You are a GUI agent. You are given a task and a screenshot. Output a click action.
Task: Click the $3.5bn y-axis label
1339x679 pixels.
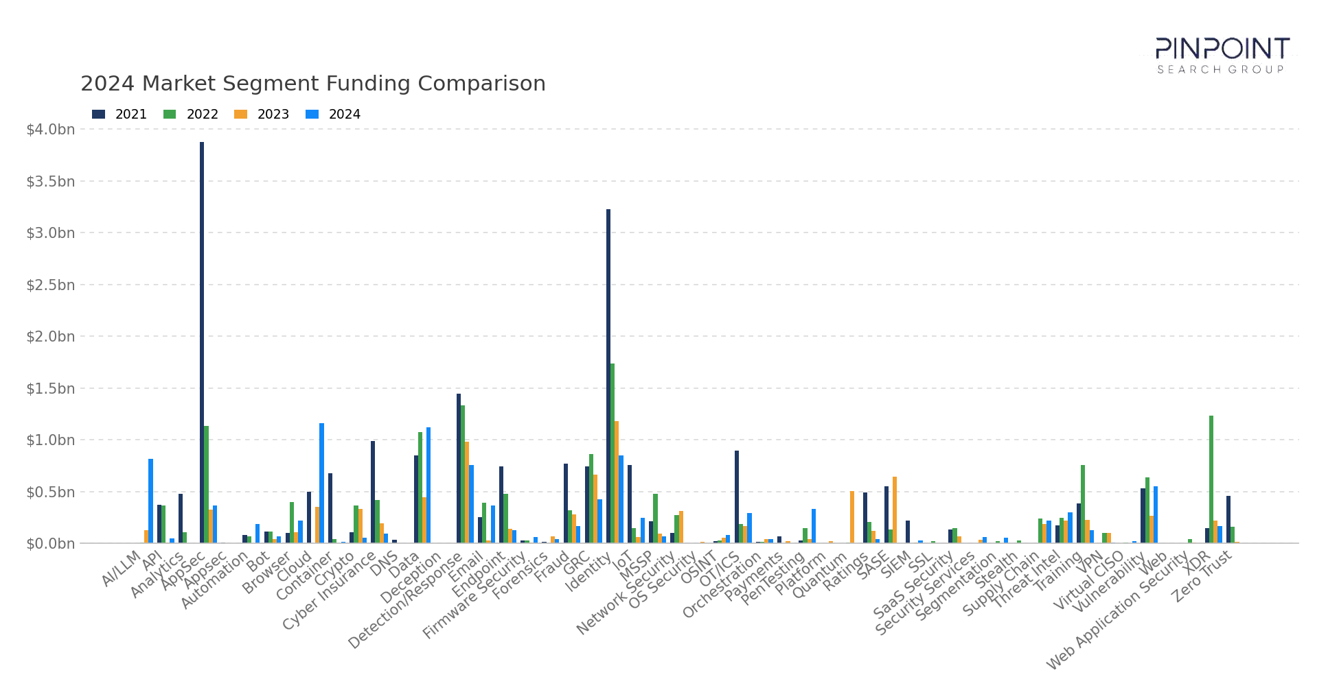click(50, 182)
